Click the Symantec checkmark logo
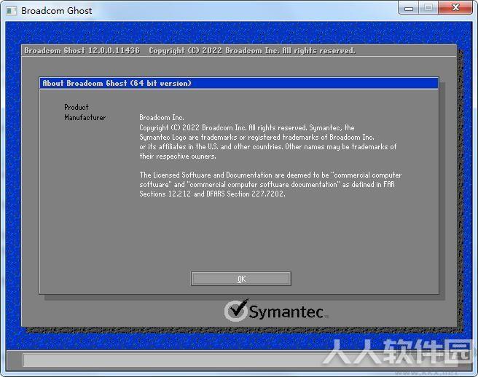478x377 pixels. 236,310
